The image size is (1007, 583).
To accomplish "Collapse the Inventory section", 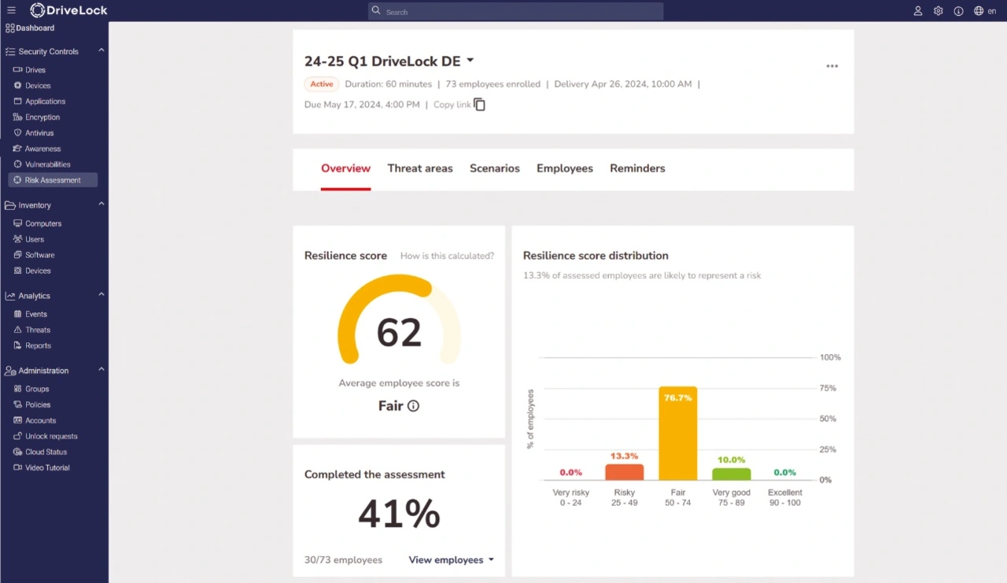I will point(101,205).
